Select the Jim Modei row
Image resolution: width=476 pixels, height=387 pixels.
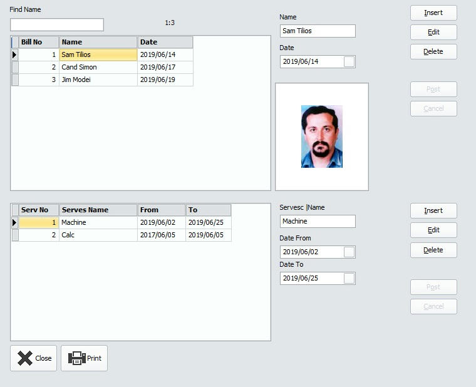[x=98, y=80]
